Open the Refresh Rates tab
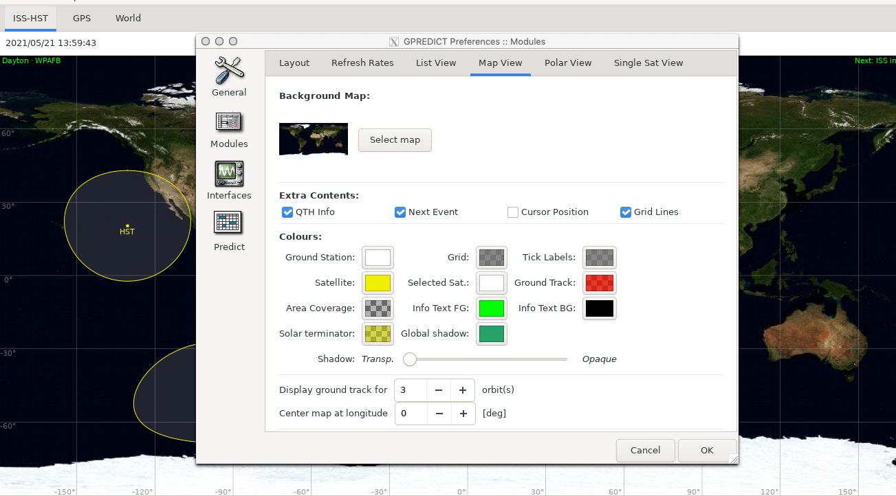The image size is (896, 496). (362, 63)
